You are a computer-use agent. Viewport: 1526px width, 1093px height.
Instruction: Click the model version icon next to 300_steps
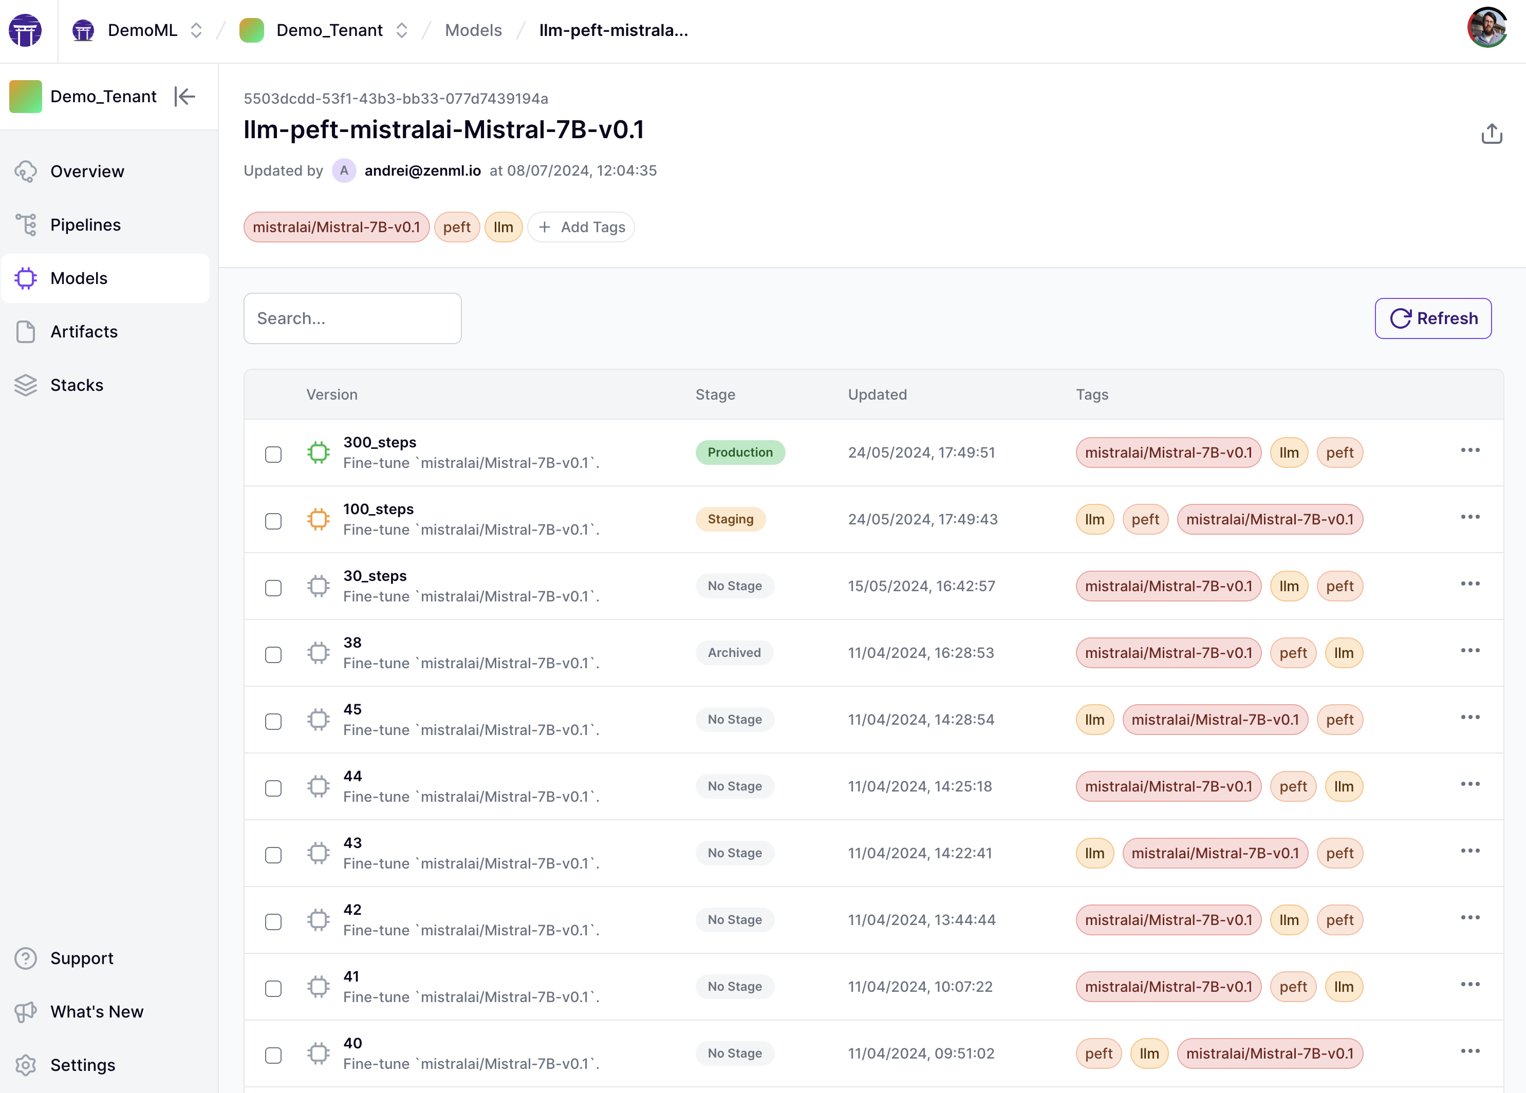coord(318,452)
